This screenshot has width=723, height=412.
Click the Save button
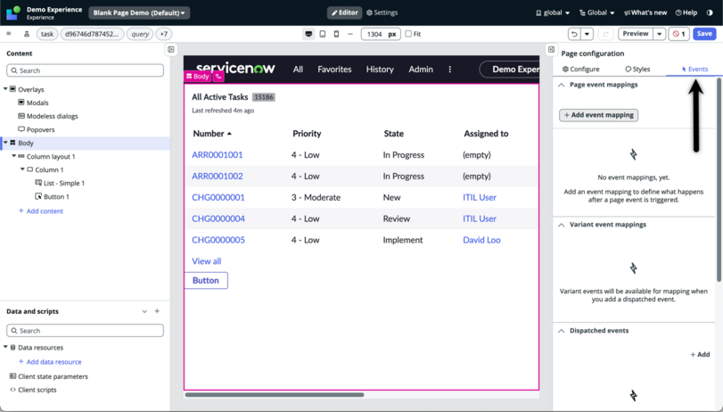[x=704, y=34]
